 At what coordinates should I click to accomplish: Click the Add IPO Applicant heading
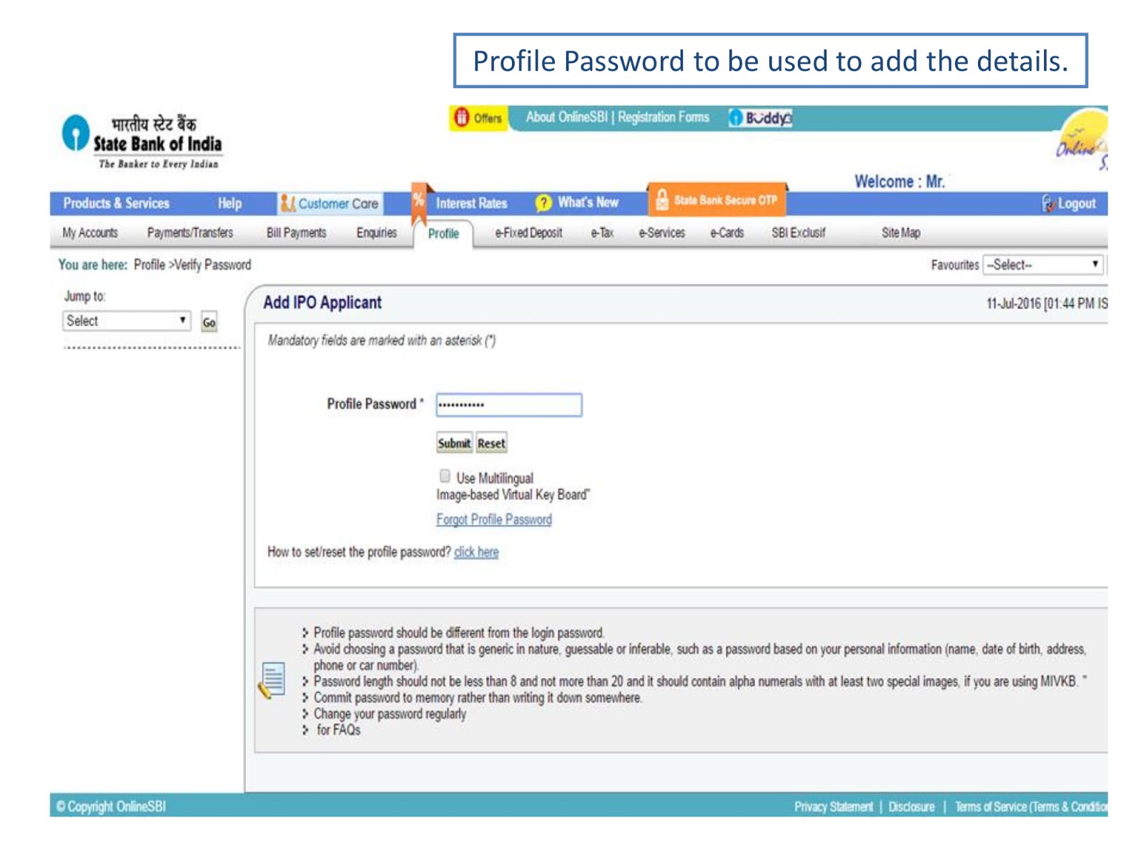point(322,302)
